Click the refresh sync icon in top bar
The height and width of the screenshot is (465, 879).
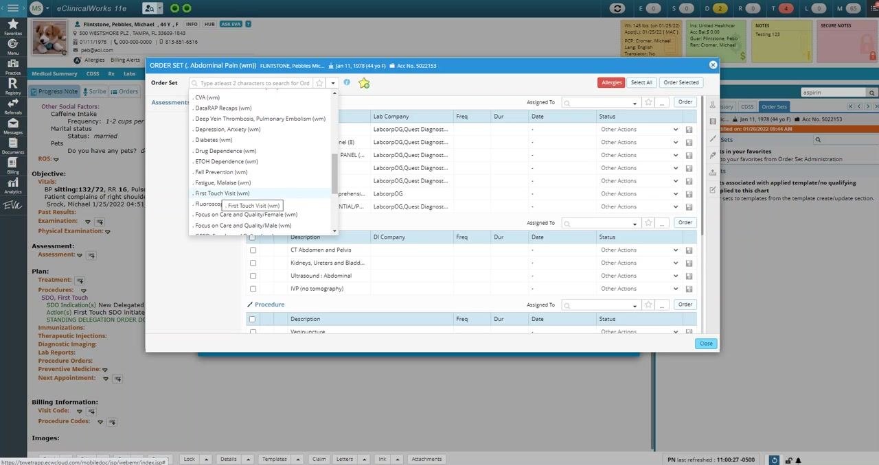click(617, 8)
